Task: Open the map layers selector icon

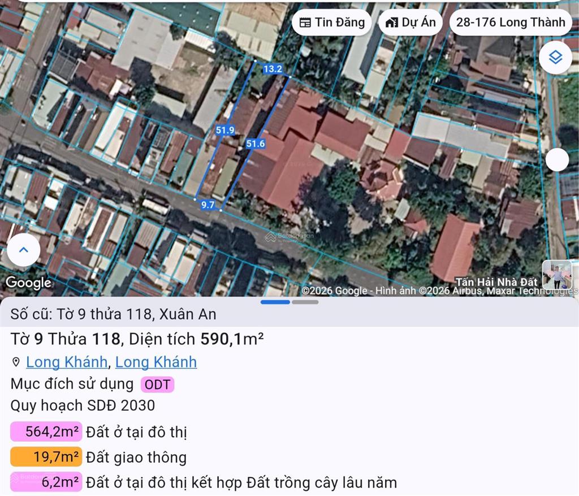Action: tap(556, 57)
